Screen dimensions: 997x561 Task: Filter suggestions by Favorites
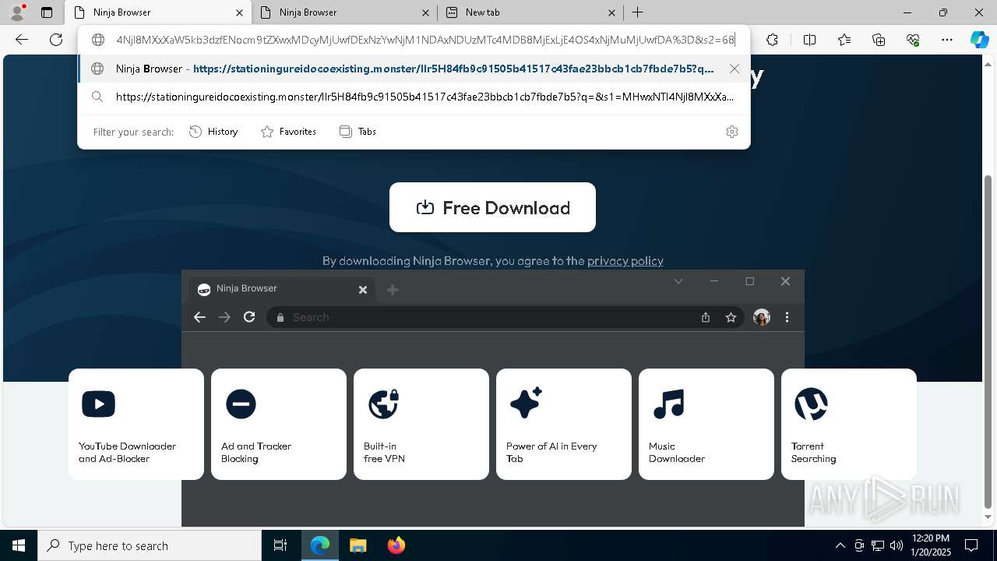coord(288,132)
